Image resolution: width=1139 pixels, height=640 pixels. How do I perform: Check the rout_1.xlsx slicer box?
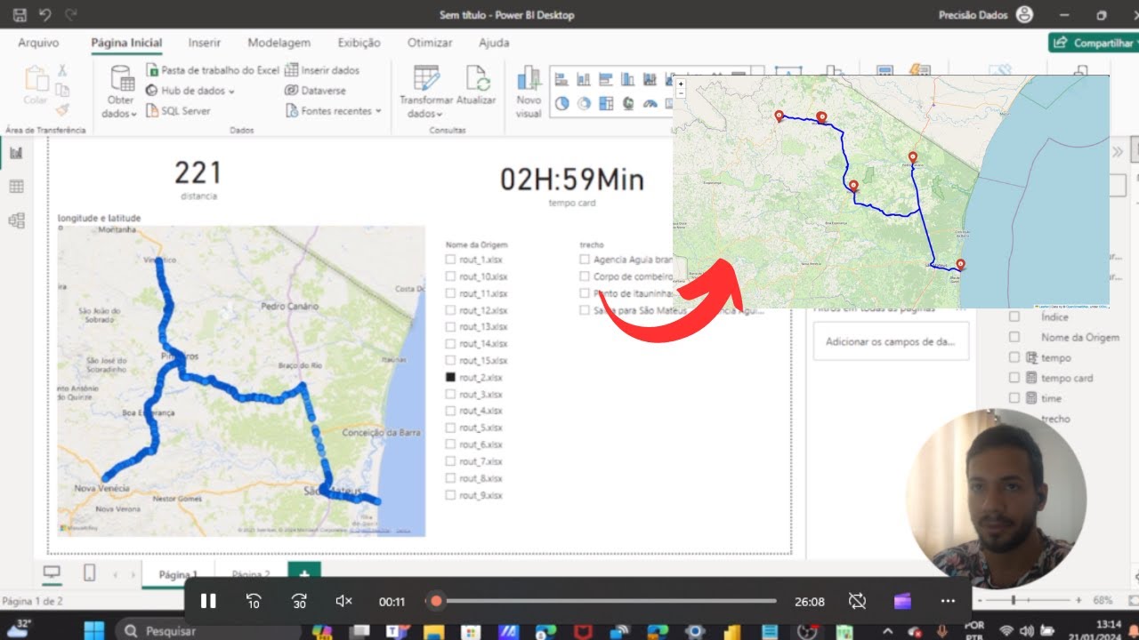(x=450, y=260)
